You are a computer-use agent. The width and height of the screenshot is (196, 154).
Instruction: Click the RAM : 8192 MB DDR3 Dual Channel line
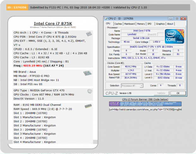[x=37, y=105]
